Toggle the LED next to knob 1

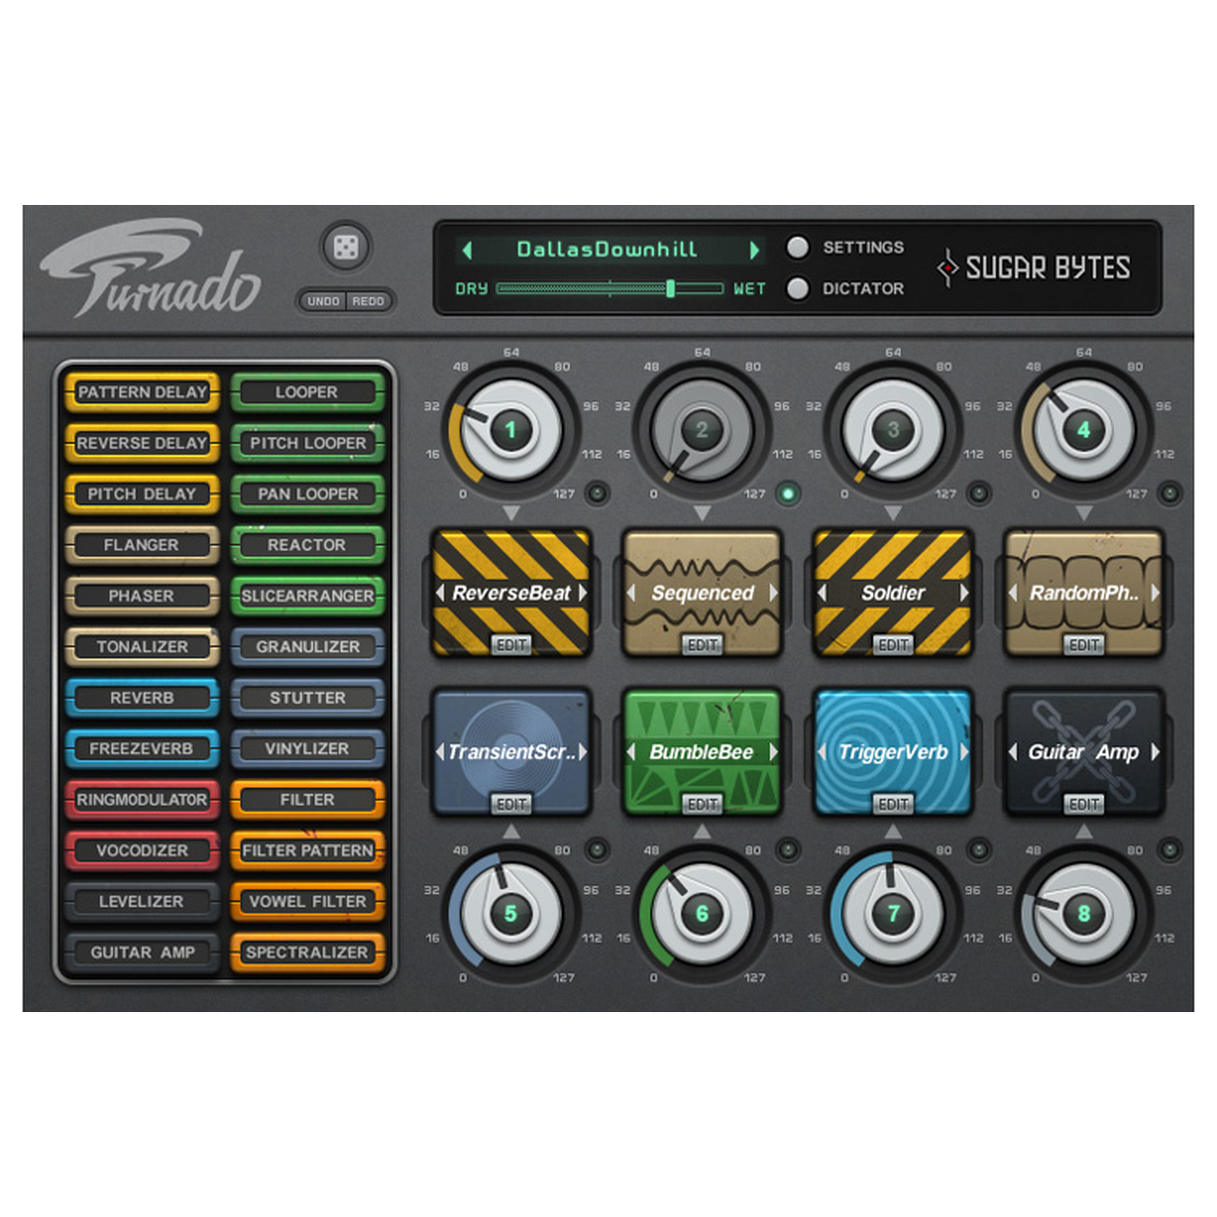[597, 493]
